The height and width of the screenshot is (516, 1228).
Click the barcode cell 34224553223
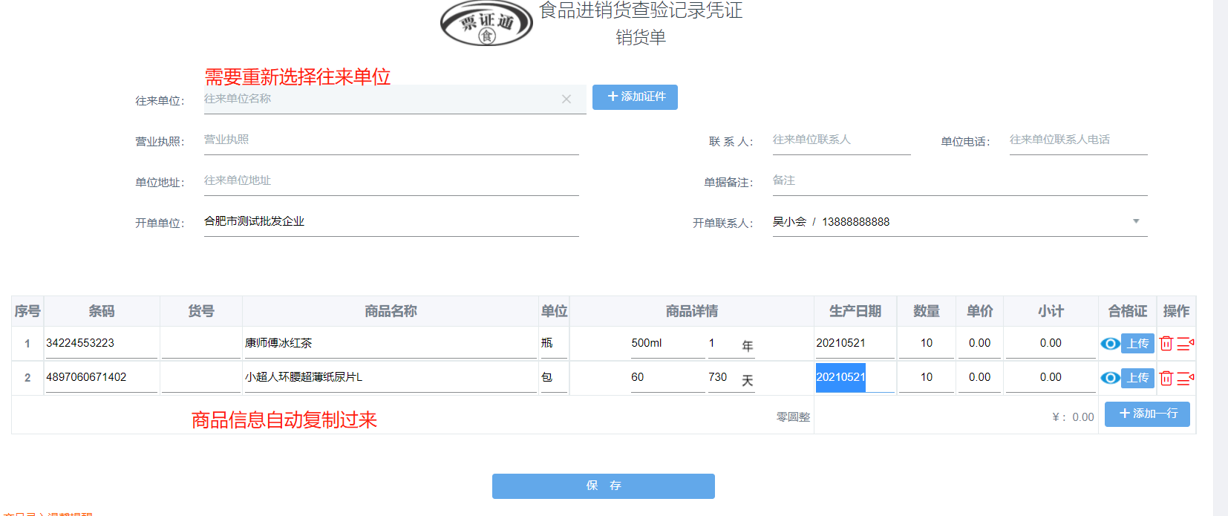[x=101, y=343]
